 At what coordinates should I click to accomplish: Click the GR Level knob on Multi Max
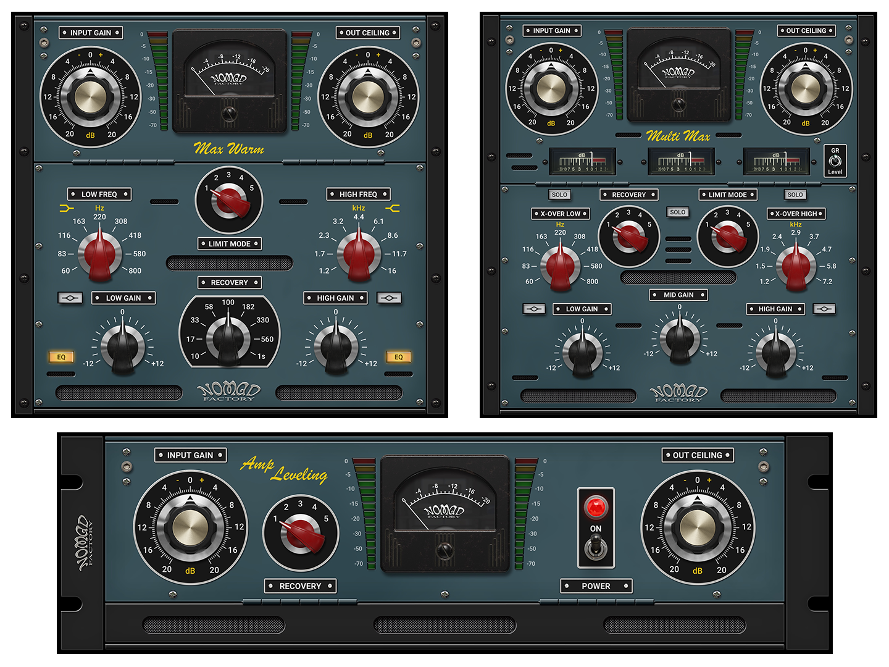pos(835,162)
